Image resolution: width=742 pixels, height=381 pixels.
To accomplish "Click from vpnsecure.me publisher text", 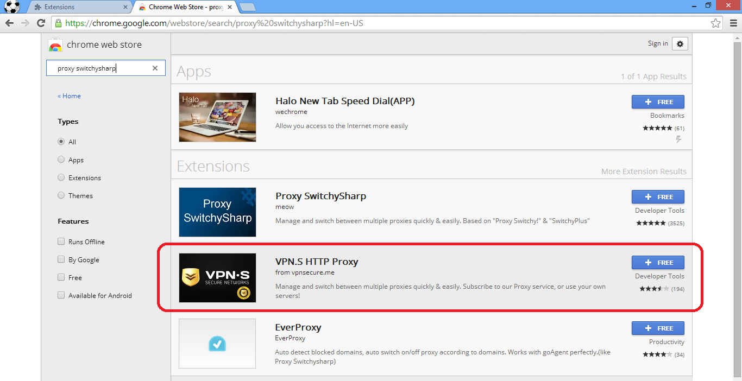I will [305, 272].
